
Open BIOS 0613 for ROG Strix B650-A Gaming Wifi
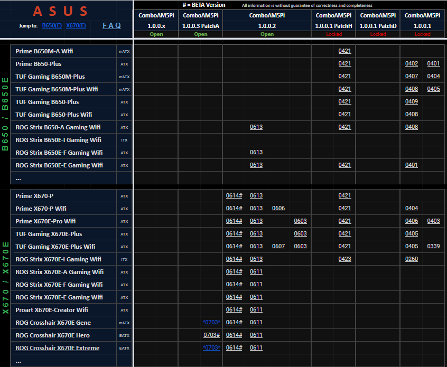256,127
